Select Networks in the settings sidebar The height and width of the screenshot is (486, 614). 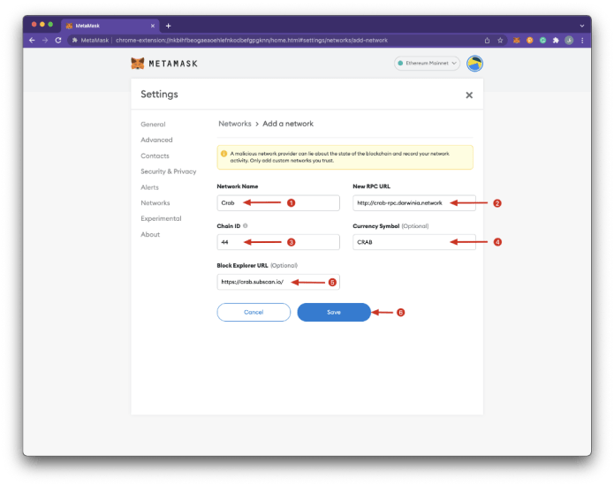tap(155, 203)
